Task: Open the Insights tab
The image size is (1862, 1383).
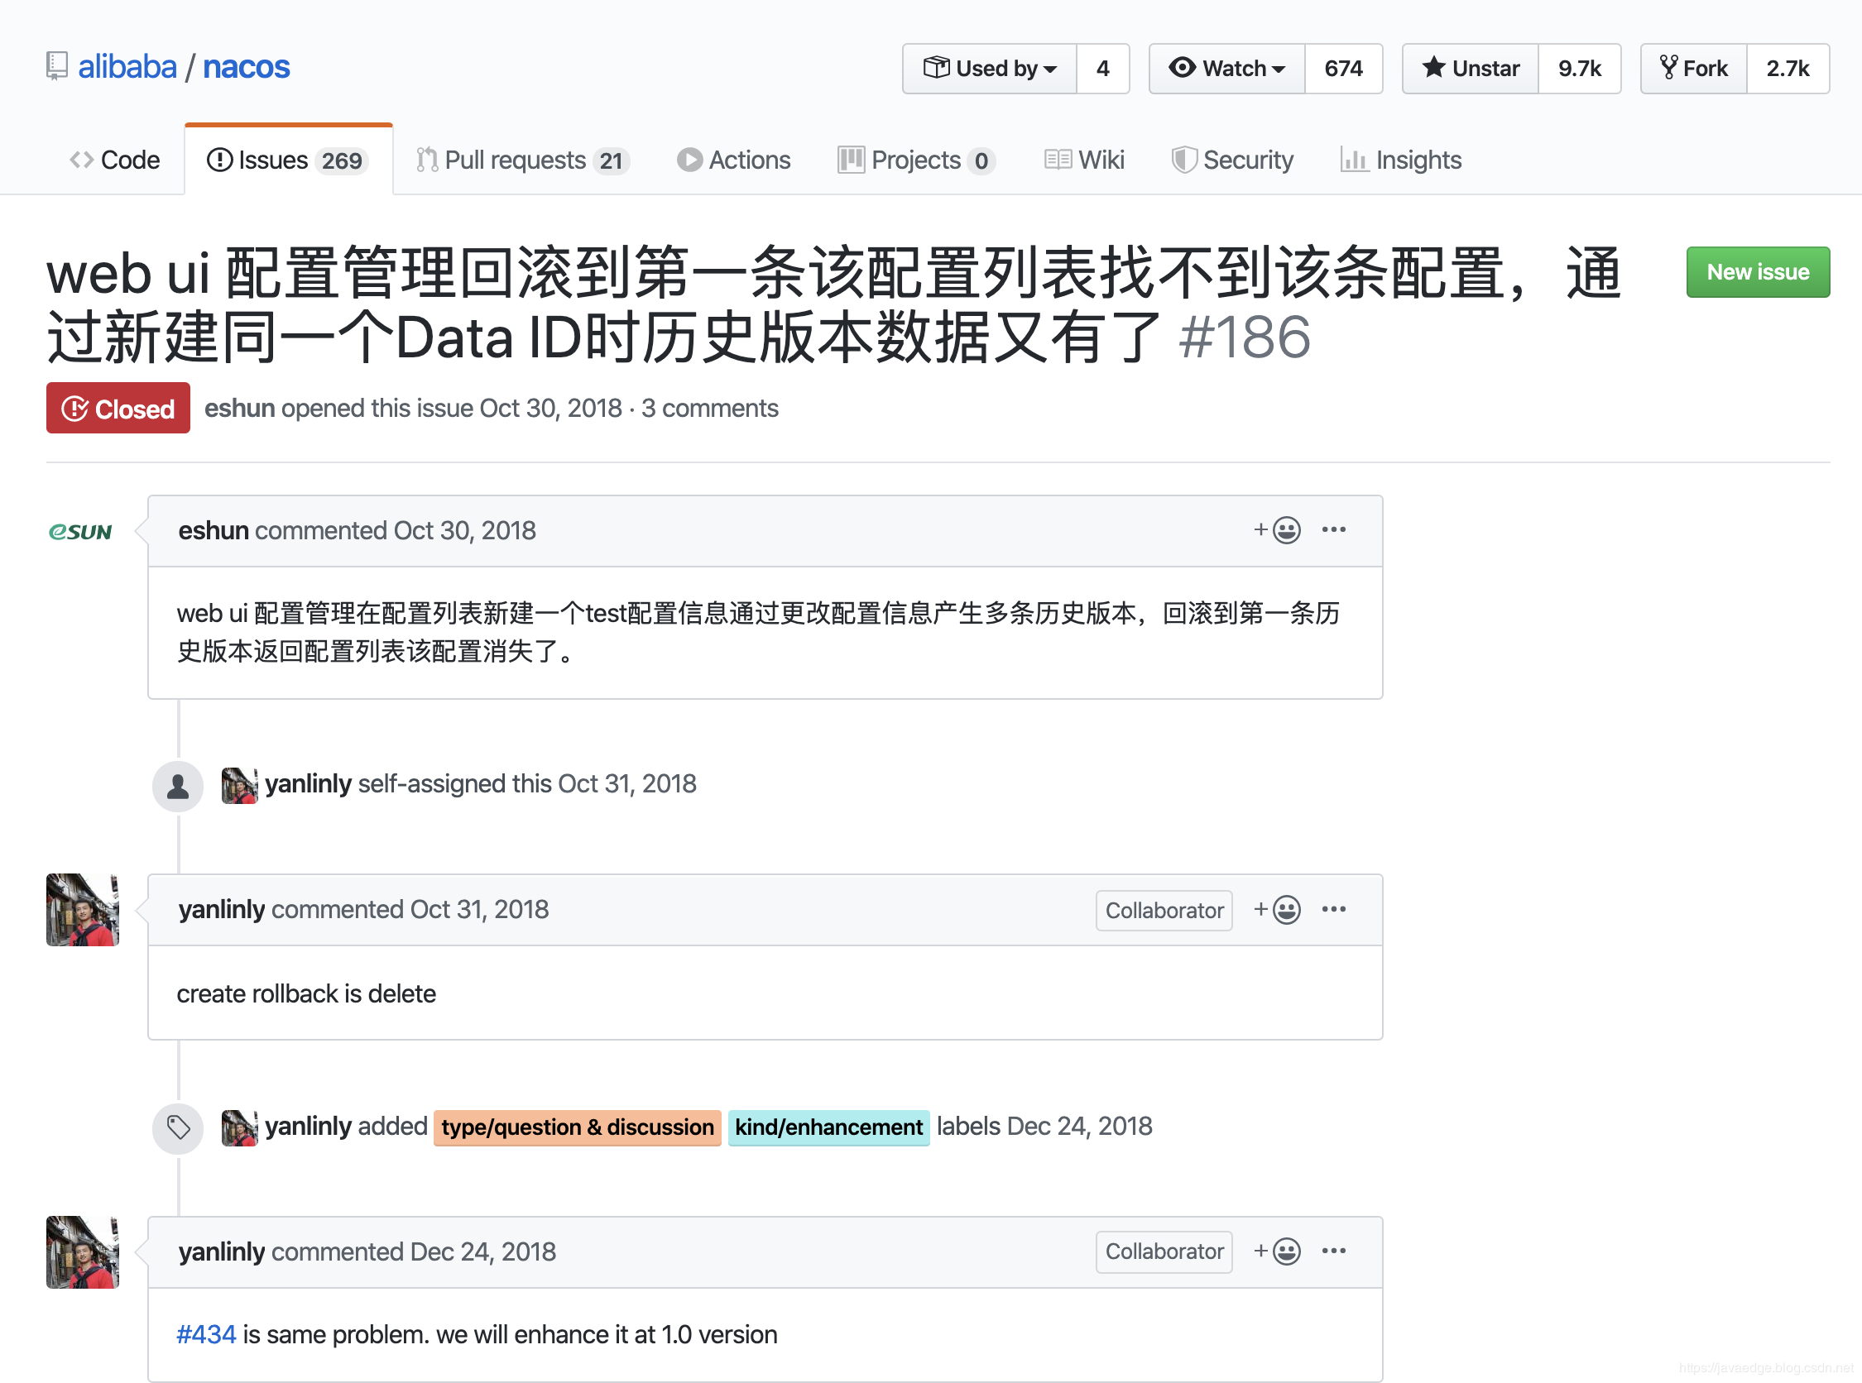Action: [x=1401, y=160]
